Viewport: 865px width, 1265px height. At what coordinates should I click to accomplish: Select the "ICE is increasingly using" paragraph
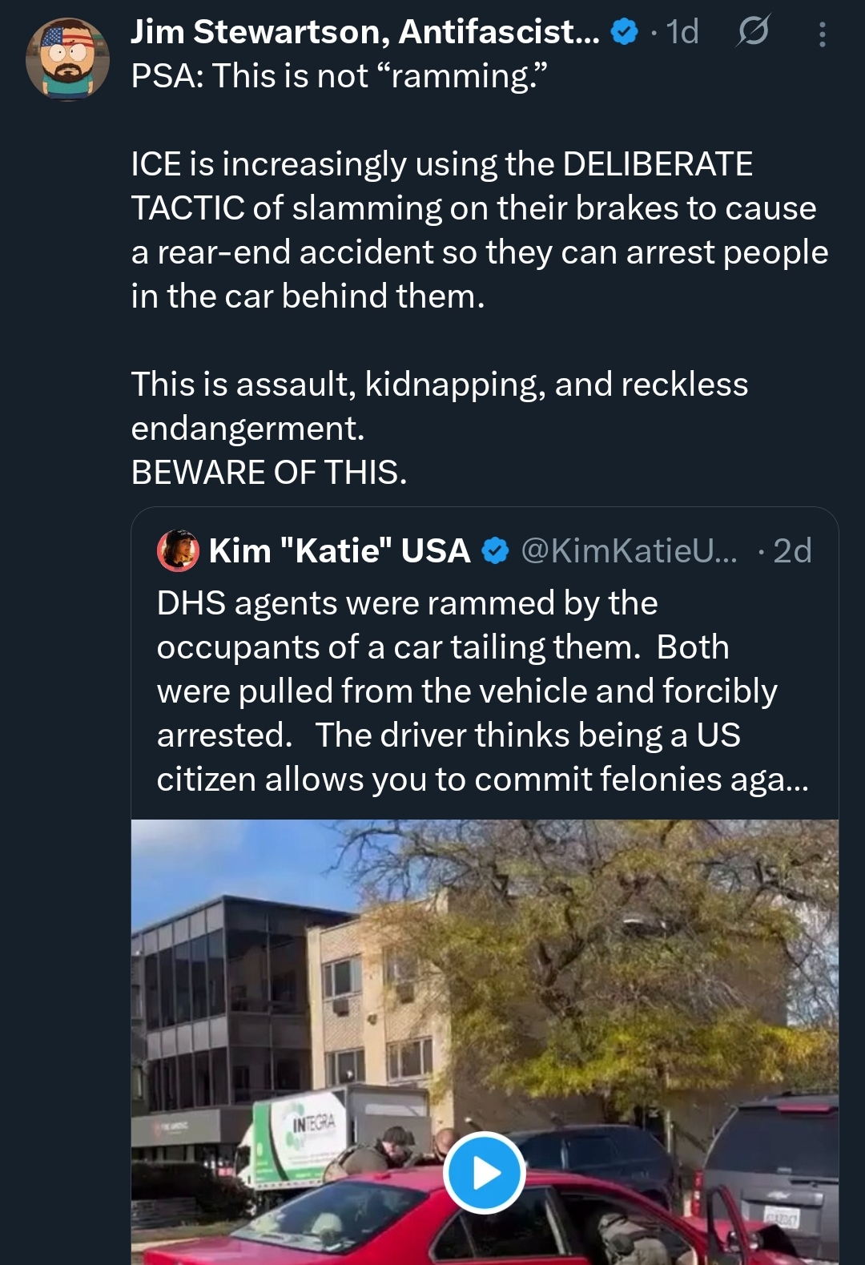coord(479,230)
